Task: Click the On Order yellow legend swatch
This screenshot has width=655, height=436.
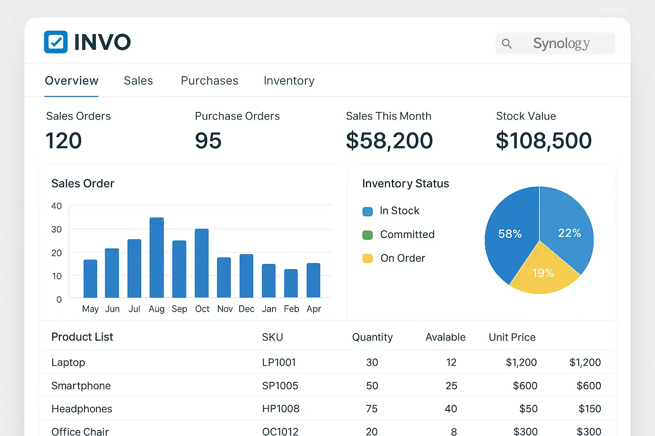Action: (367, 258)
